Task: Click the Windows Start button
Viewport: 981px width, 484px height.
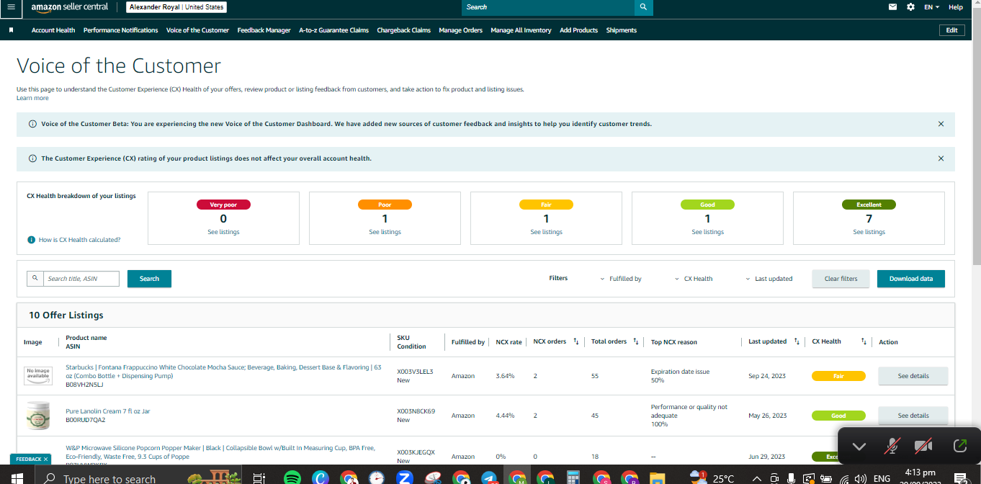Action: pyautogui.click(x=16, y=478)
